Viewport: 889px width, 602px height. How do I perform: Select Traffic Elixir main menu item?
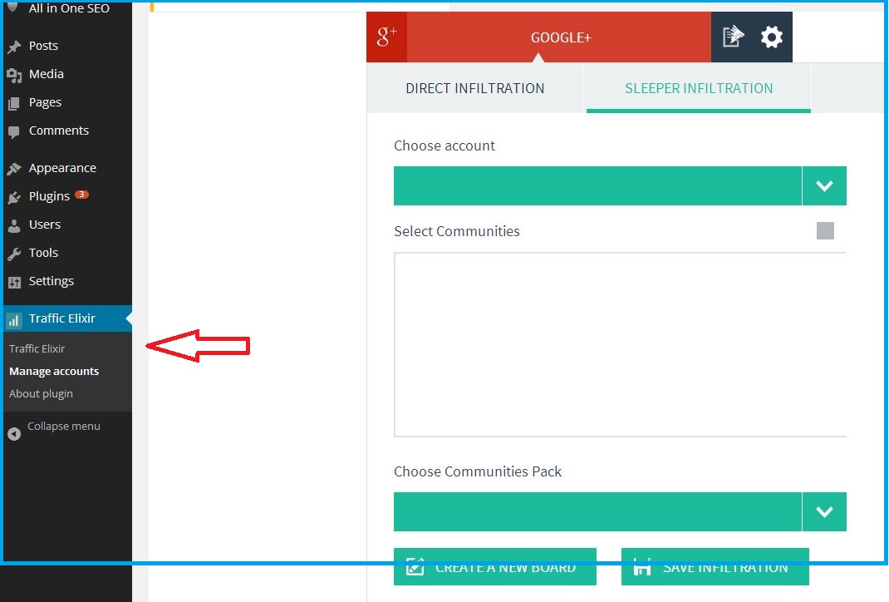coord(67,318)
